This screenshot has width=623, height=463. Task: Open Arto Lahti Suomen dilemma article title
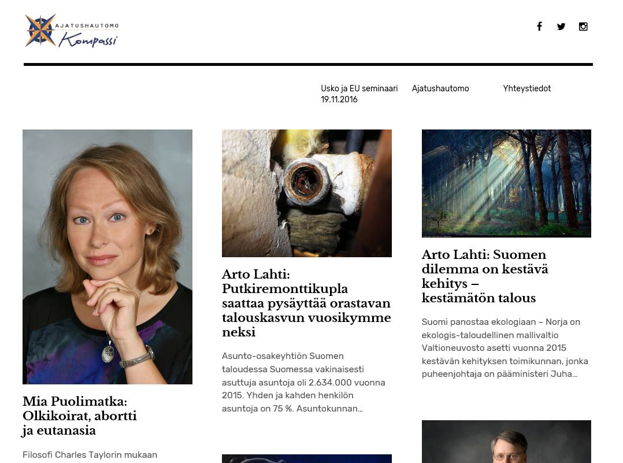click(x=485, y=276)
